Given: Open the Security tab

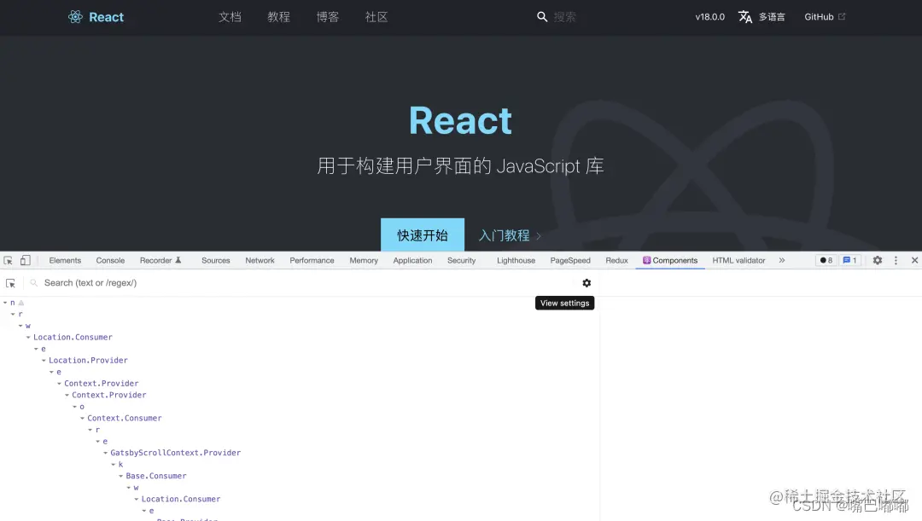Looking at the screenshot, I should pos(462,260).
